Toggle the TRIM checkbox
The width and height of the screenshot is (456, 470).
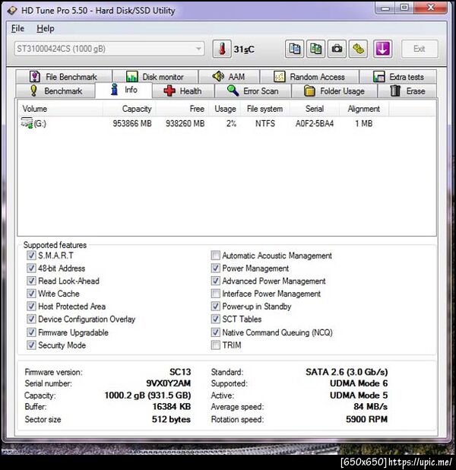tap(215, 345)
